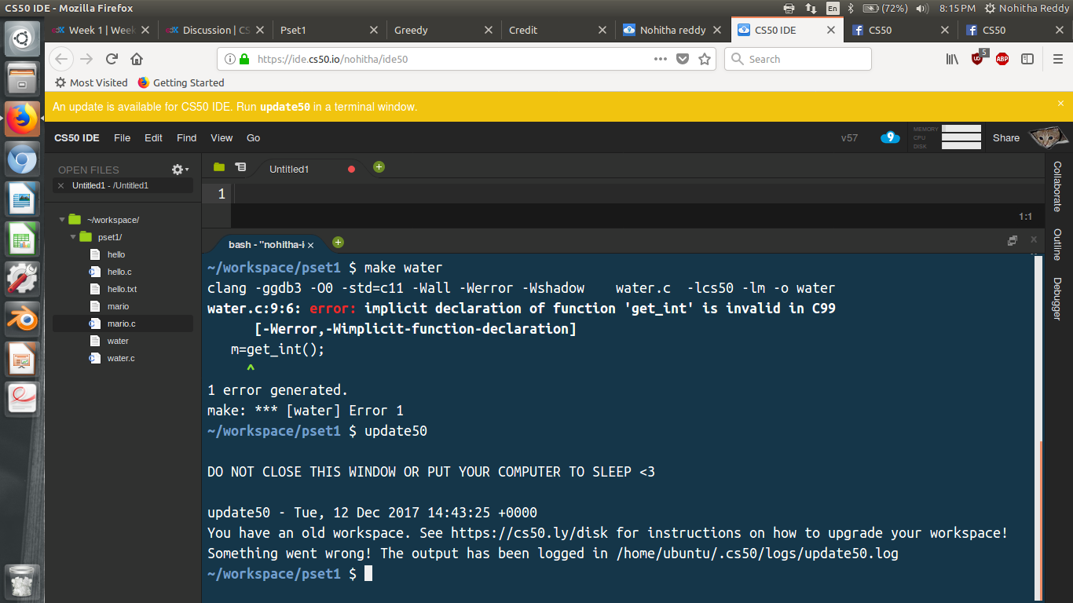Open water.c in the file tree
The image size is (1073, 603).
point(121,358)
